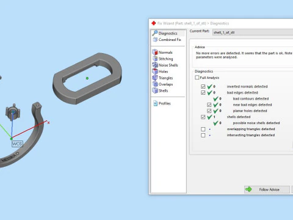Click the 'planar holes detected' text

[x=250, y=111]
